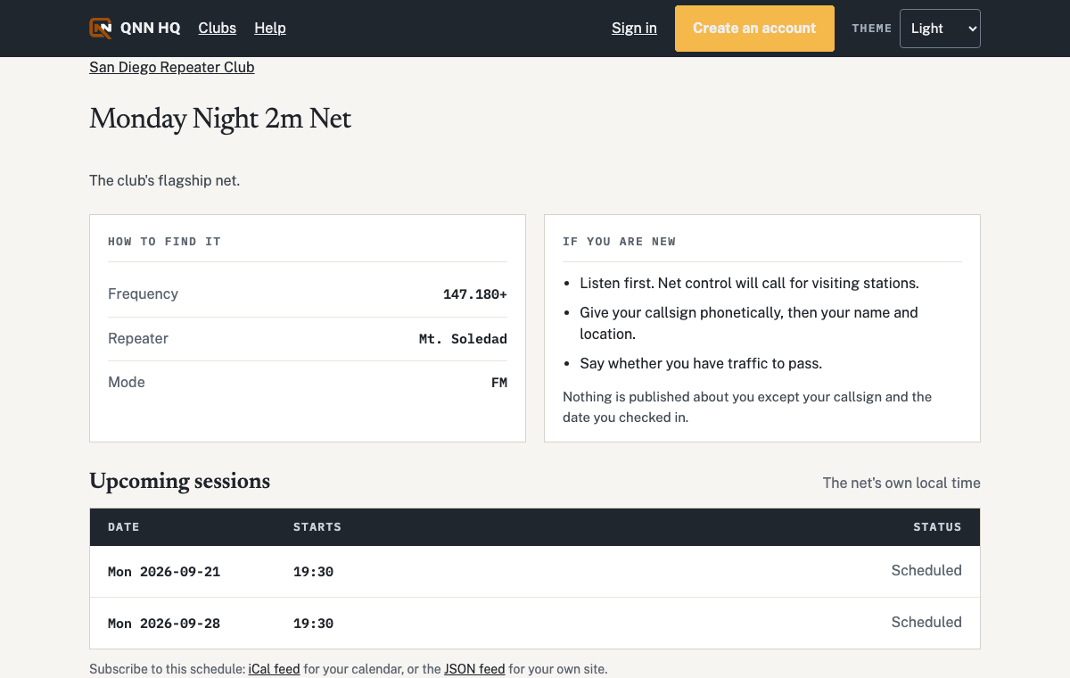Select the frequency value 147.180+
This screenshot has width=1070, height=678.
coord(475,294)
